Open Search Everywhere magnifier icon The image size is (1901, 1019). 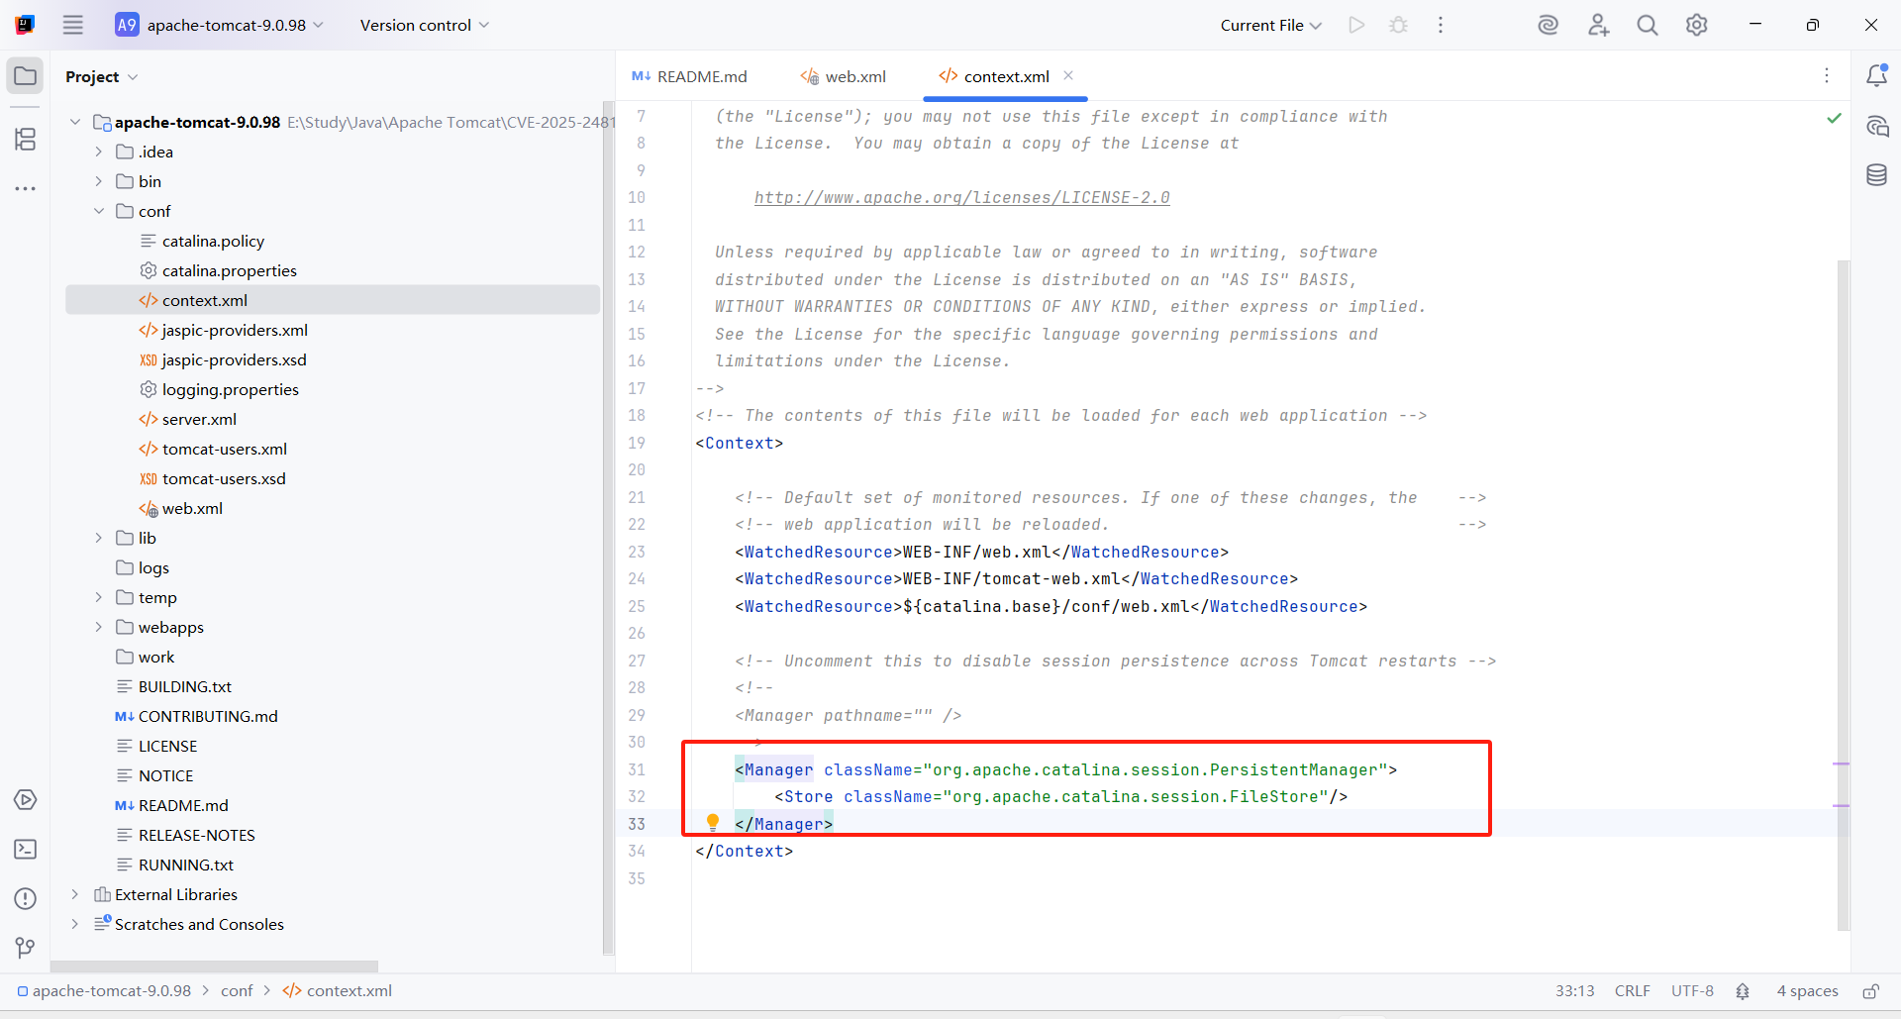(x=1647, y=25)
